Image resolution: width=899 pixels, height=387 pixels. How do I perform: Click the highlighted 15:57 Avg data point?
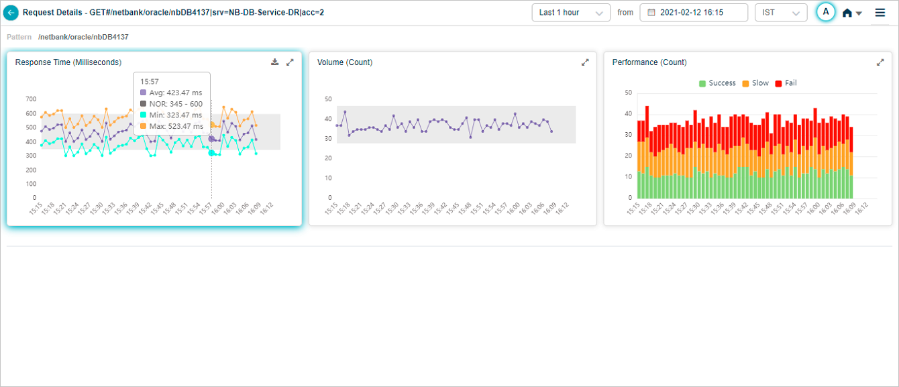click(x=211, y=139)
